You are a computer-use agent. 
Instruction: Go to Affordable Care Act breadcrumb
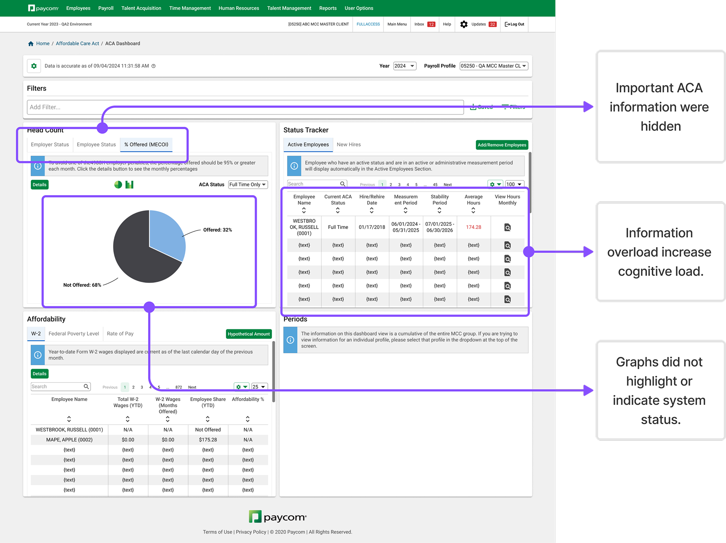point(77,44)
